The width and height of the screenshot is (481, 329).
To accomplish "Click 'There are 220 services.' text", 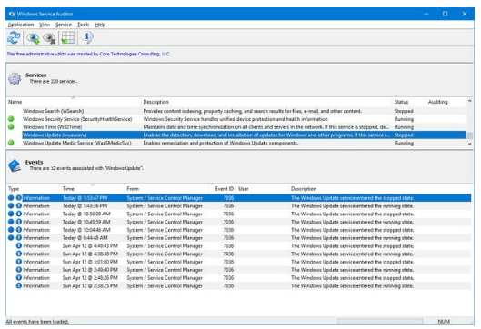I will tap(53, 81).
